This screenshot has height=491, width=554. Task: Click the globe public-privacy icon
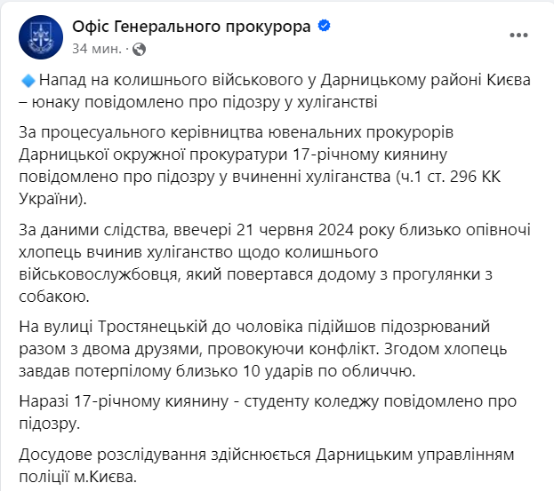click(138, 48)
